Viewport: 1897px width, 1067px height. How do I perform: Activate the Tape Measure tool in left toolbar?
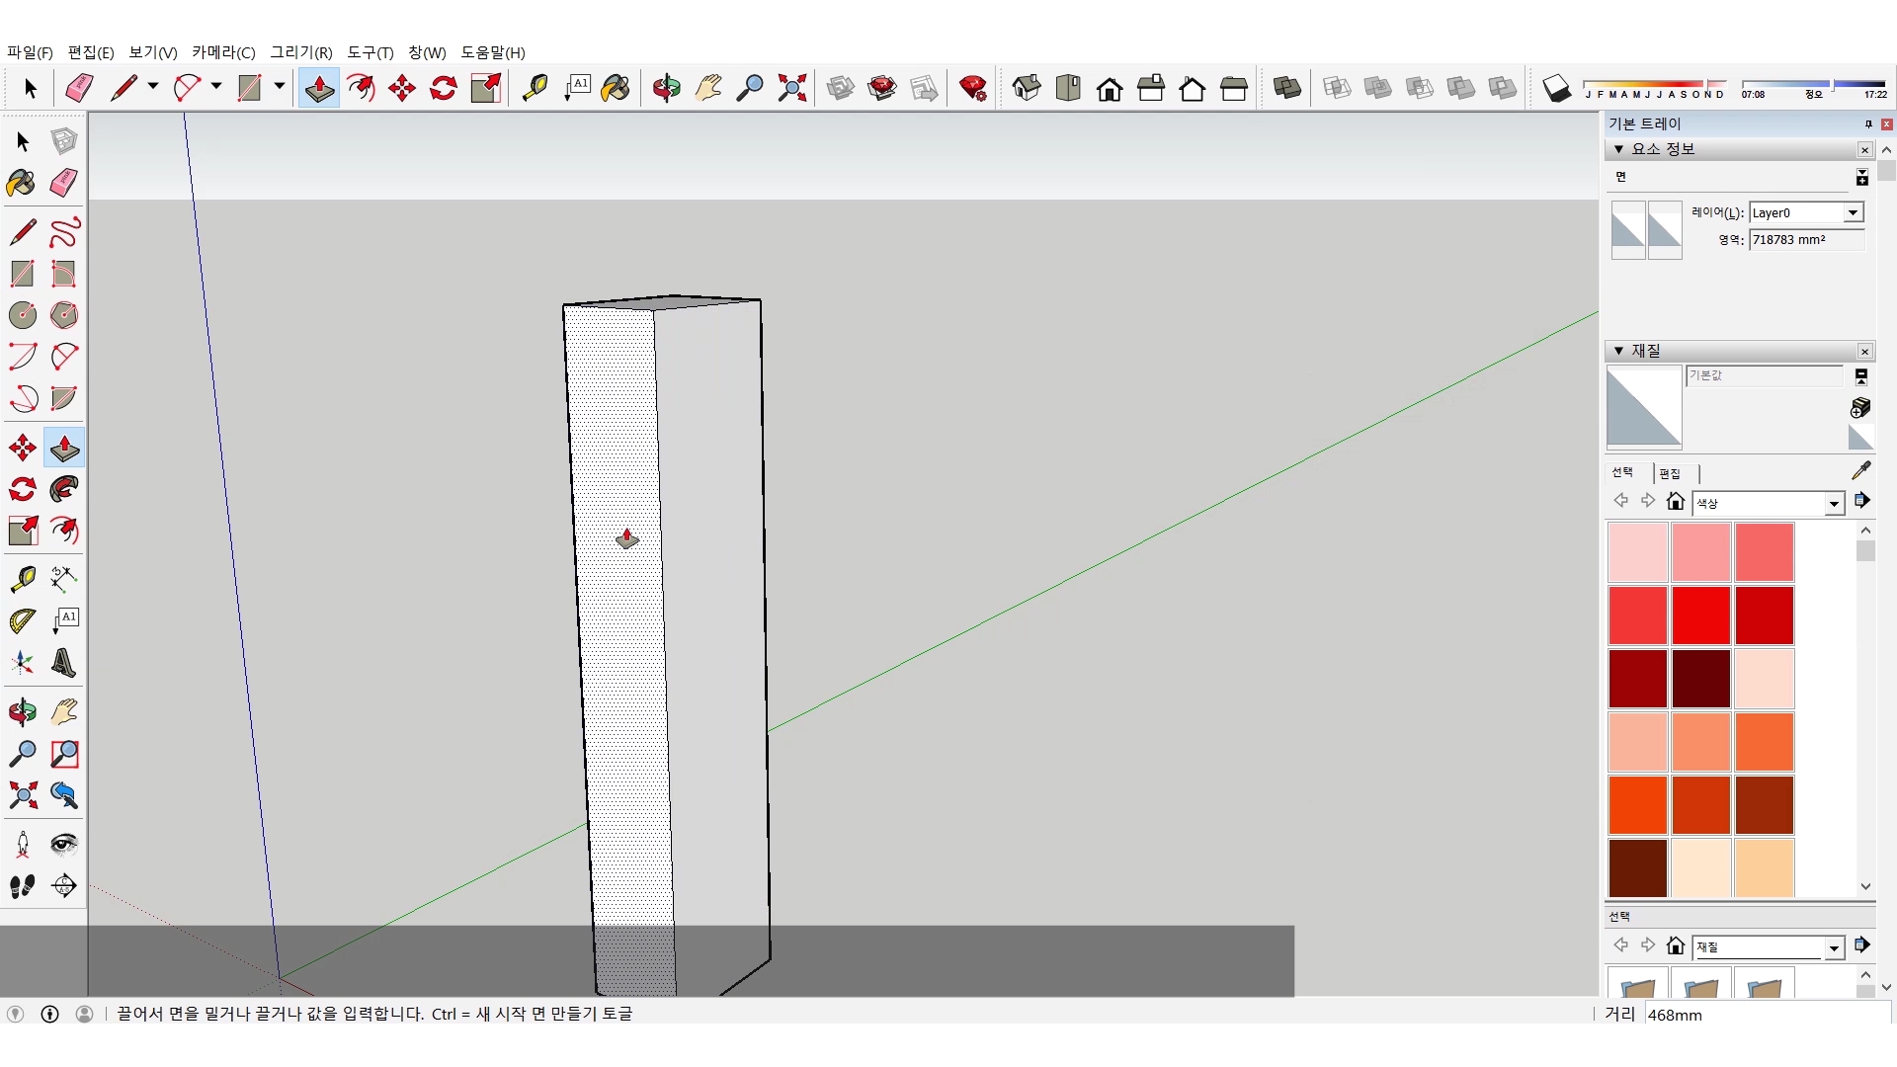point(22,578)
